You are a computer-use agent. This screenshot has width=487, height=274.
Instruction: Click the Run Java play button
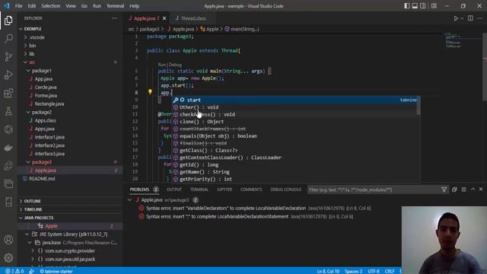click(x=456, y=18)
